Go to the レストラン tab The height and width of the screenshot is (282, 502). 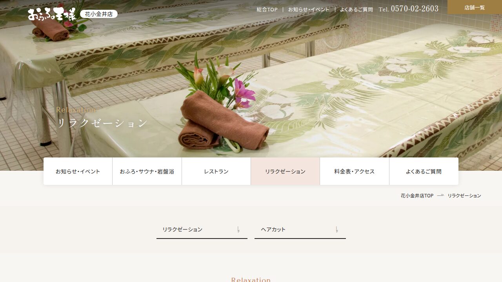[216, 171]
